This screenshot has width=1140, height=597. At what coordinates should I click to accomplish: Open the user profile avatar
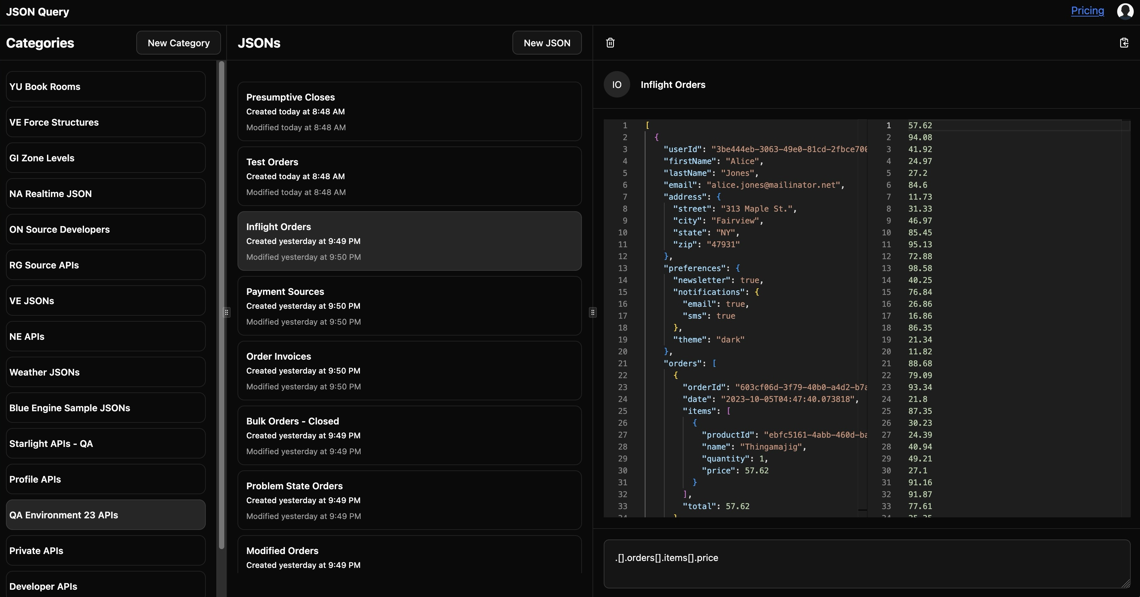pos(1125,11)
